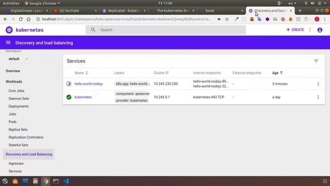
Task: Open actions menu for kubernetes service row
Action: (318, 97)
